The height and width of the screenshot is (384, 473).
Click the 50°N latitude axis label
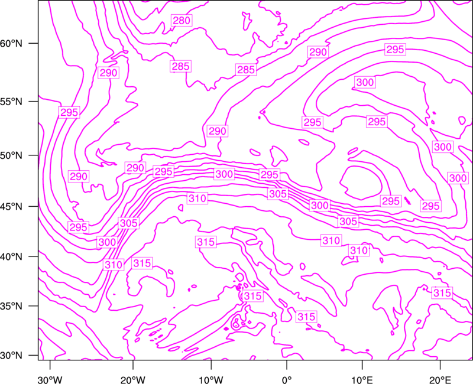[12, 155]
